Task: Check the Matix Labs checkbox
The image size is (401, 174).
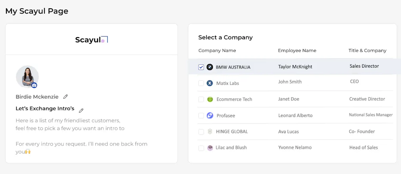Action: click(201, 83)
